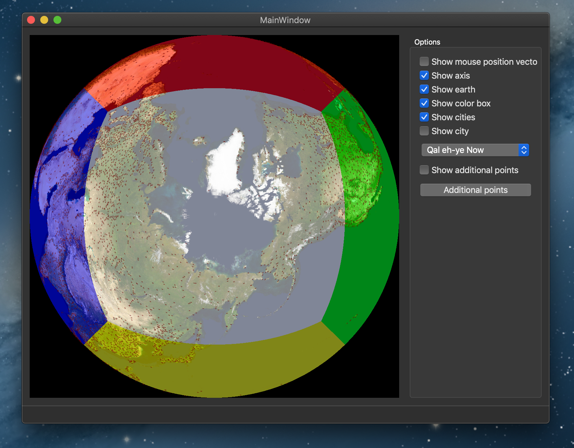Turn off Show cities checkbox
This screenshot has width=574, height=448.
[x=424, y=117]
